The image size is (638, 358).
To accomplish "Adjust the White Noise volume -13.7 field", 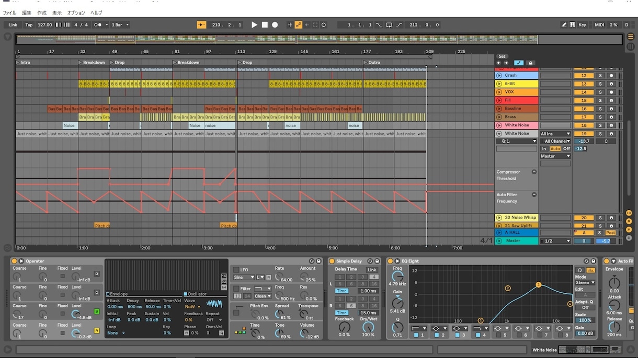I will click(584, 141).
